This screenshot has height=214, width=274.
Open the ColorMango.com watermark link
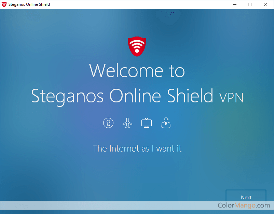click(x=244, y=205)
